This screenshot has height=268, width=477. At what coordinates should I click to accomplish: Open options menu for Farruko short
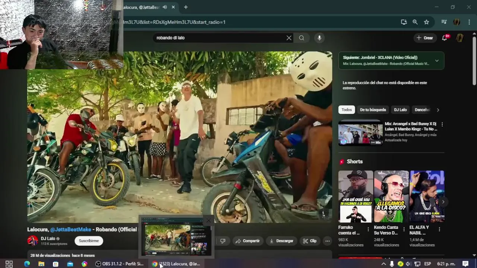tap(368, 229)
